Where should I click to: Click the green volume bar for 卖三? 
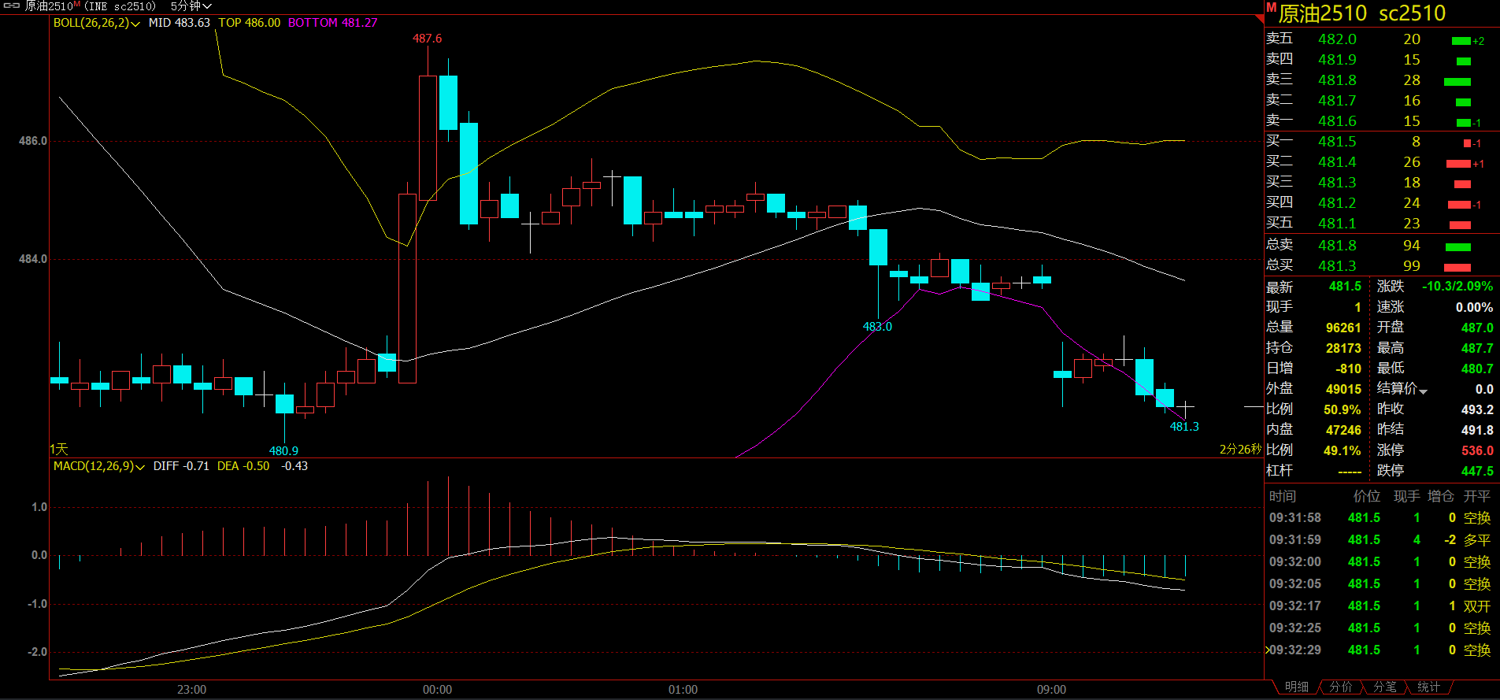(1457, 82)
